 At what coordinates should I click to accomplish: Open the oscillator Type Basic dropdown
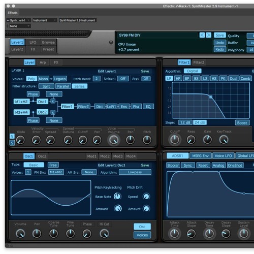coord(34,165)
